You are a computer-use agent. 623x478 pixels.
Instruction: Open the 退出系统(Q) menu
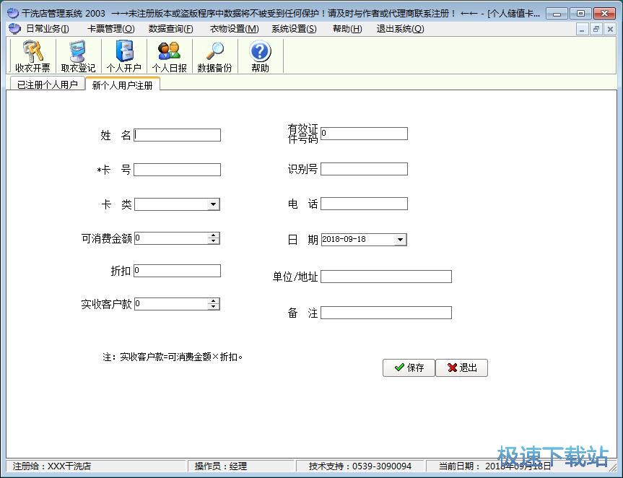click(x=400, y=29)
